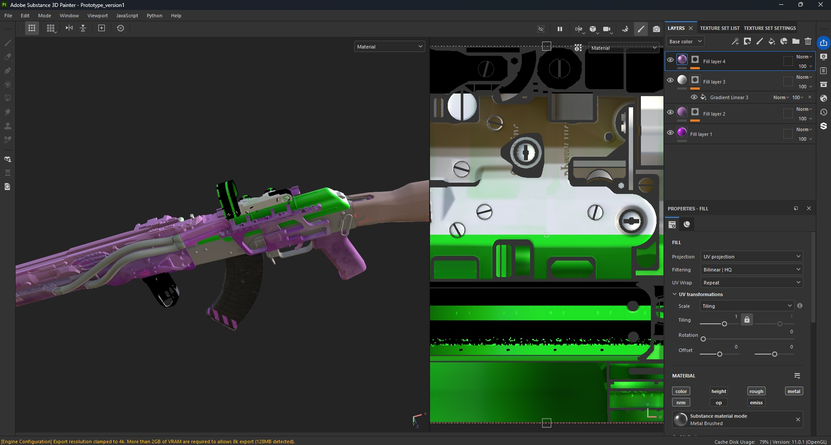Toggle visibility of Gradient Linear 3 effect
The image size is (831, 445).
tap(694, 97)
